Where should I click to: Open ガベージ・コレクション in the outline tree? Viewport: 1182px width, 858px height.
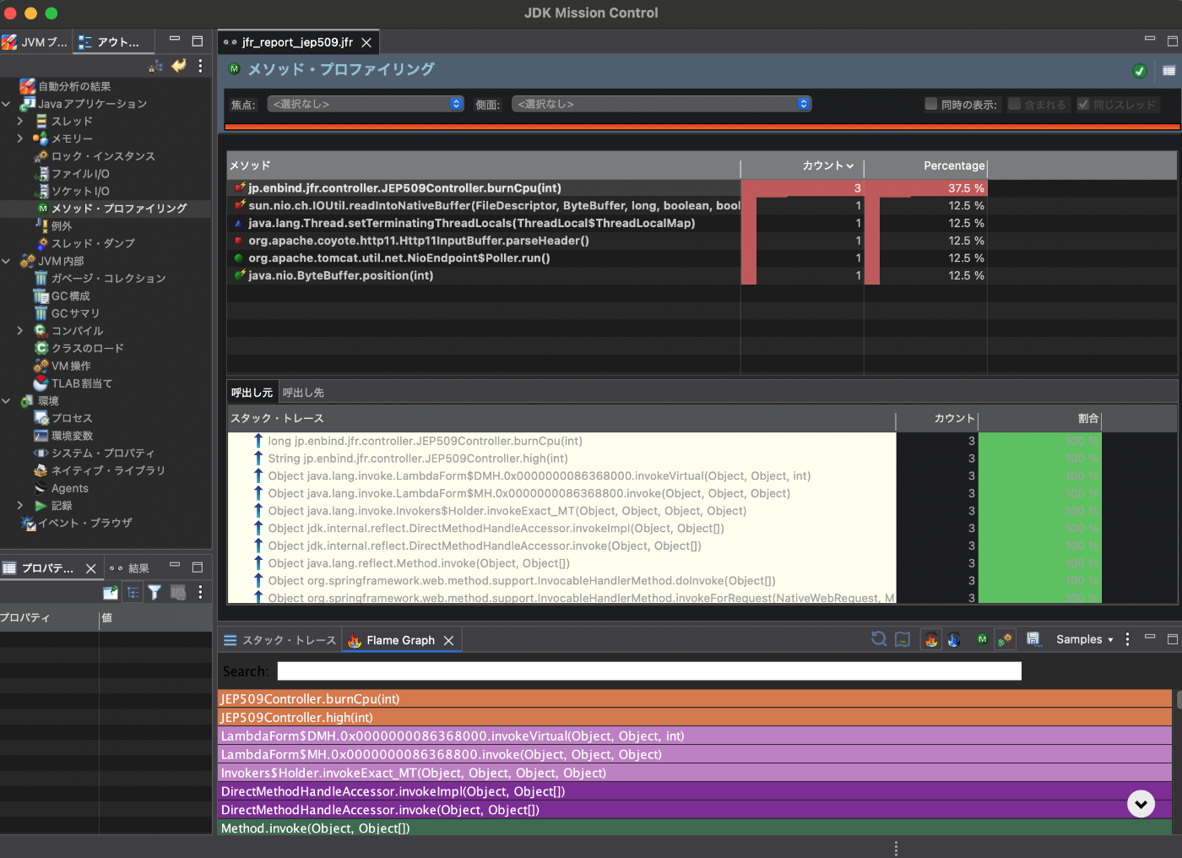click(x=108, y=279)
